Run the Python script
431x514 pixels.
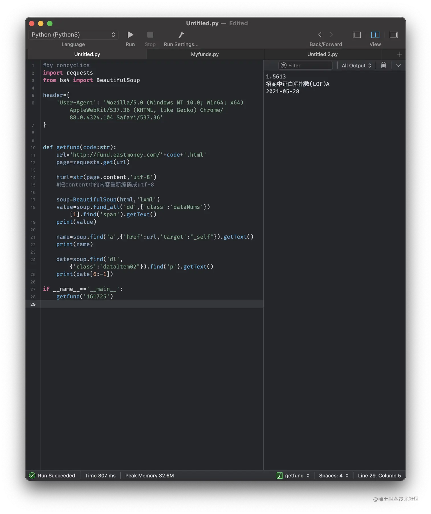[130, 35]
